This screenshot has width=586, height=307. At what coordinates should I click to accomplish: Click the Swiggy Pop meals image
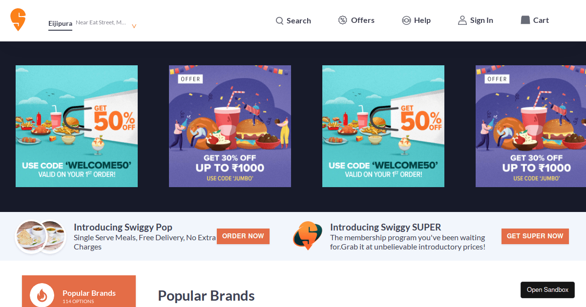tap(41, 236)
